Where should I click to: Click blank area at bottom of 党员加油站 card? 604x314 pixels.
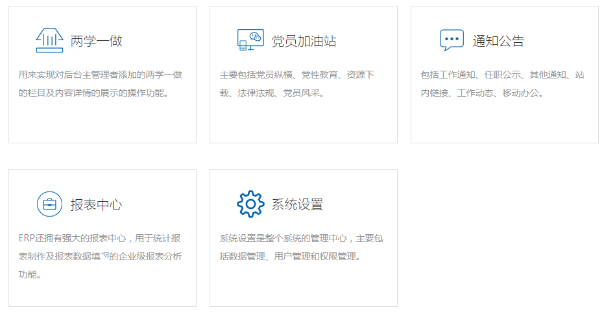pos(303,123)
